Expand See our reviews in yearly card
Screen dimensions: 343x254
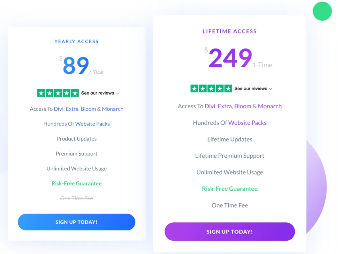pos(97,93)
